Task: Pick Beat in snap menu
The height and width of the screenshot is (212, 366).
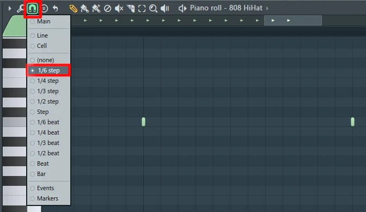Action: point(48,163)
